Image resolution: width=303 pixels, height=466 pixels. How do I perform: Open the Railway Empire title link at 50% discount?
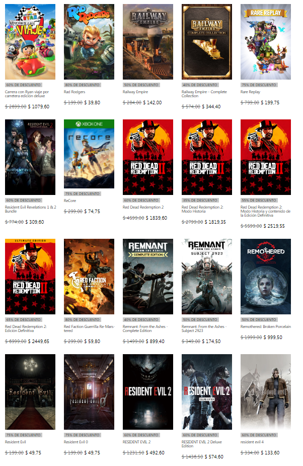point(135,92)
